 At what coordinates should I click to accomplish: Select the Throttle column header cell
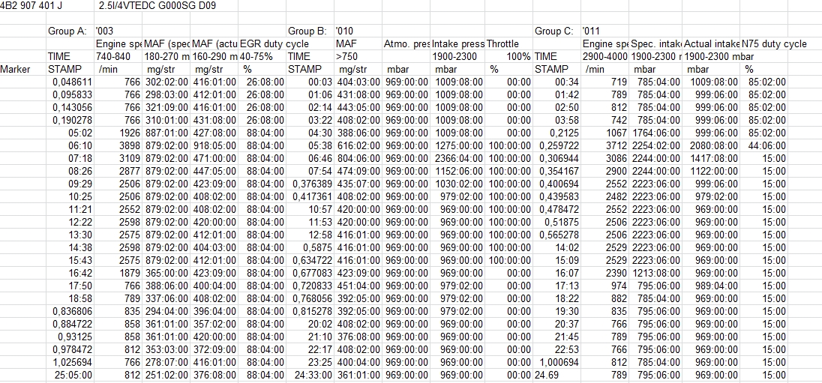(508, 44)
